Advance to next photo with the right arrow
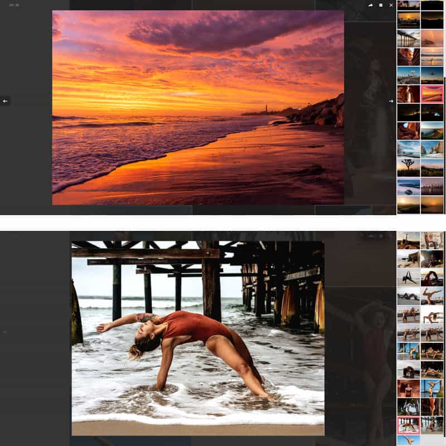Viewport: 446px width, 446px height. click(x=391, y=101)
